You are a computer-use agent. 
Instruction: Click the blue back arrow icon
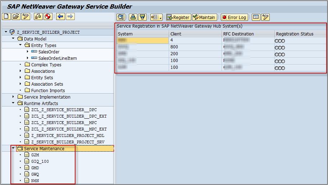click(x=60, y=16)
